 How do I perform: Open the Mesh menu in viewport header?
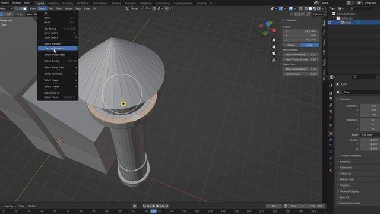click(x=59, y=8)
